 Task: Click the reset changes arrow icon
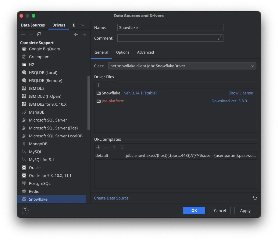point(255,198)
